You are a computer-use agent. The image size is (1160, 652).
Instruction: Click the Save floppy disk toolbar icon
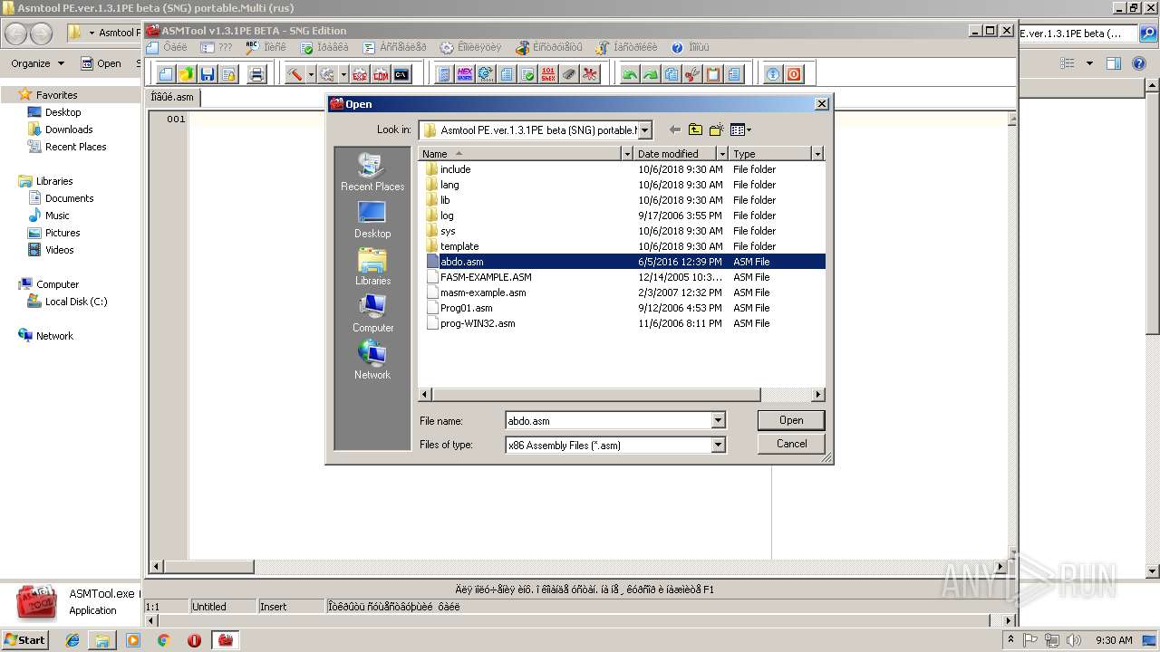[208, 74]
